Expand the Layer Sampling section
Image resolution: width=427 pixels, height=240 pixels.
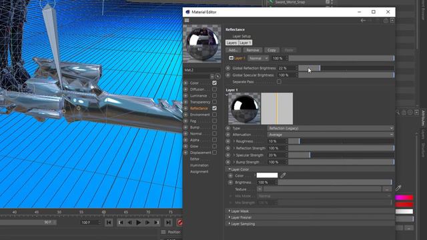click(x=230, y=224)
